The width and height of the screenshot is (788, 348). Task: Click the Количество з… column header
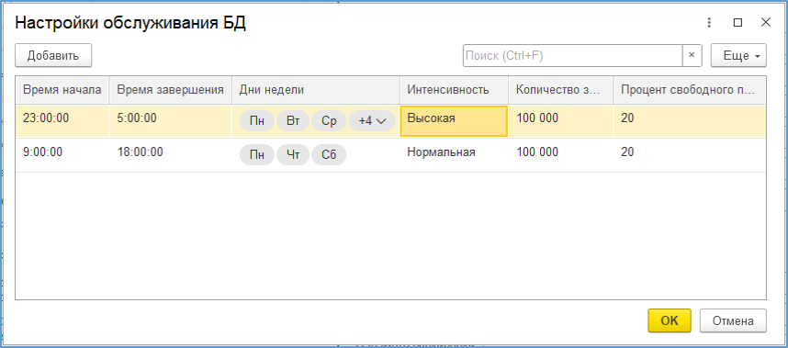click(x=561, y=90)
